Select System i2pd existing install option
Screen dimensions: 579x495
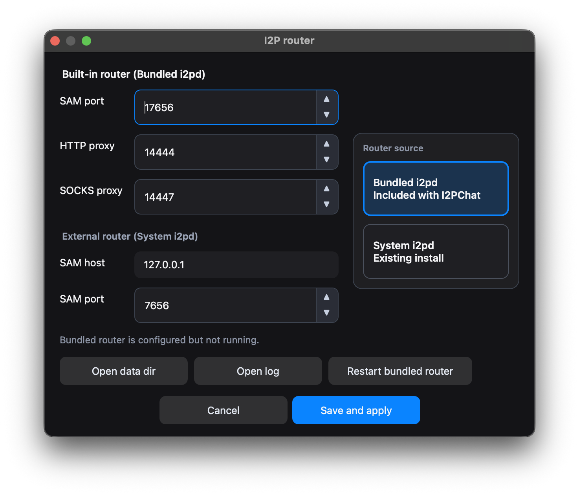tap(436, 251)
